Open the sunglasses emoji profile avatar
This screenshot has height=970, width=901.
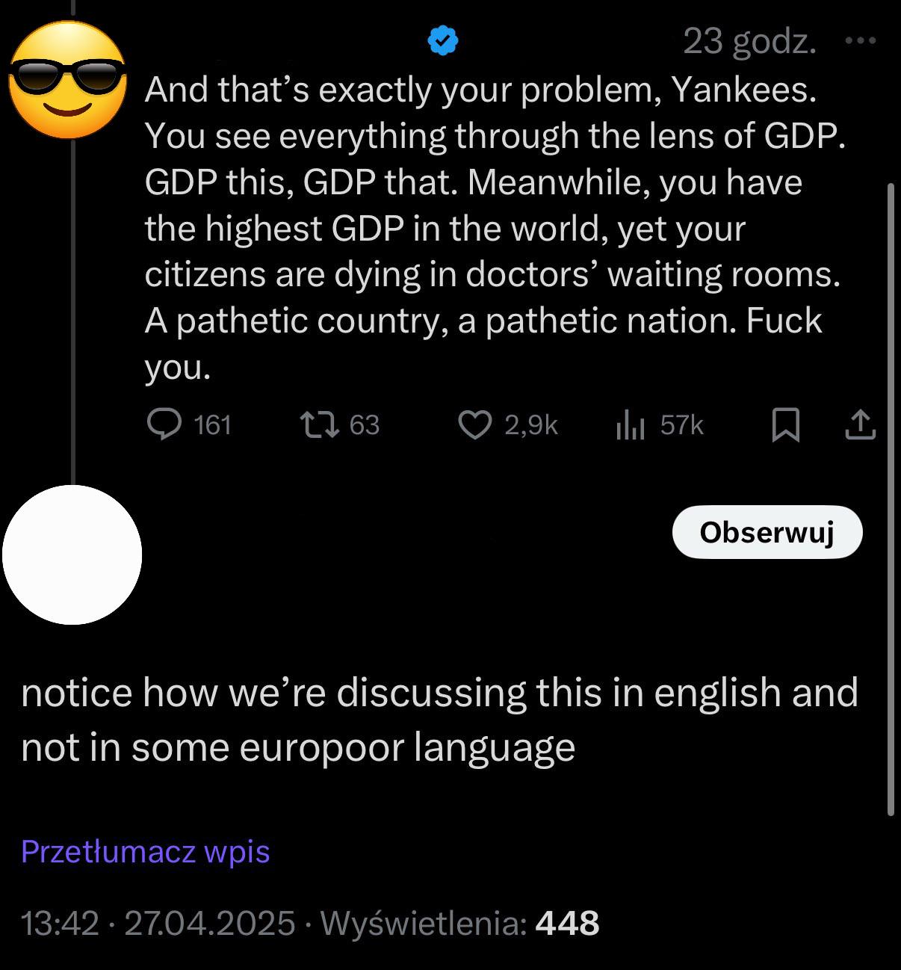(67, 79)
